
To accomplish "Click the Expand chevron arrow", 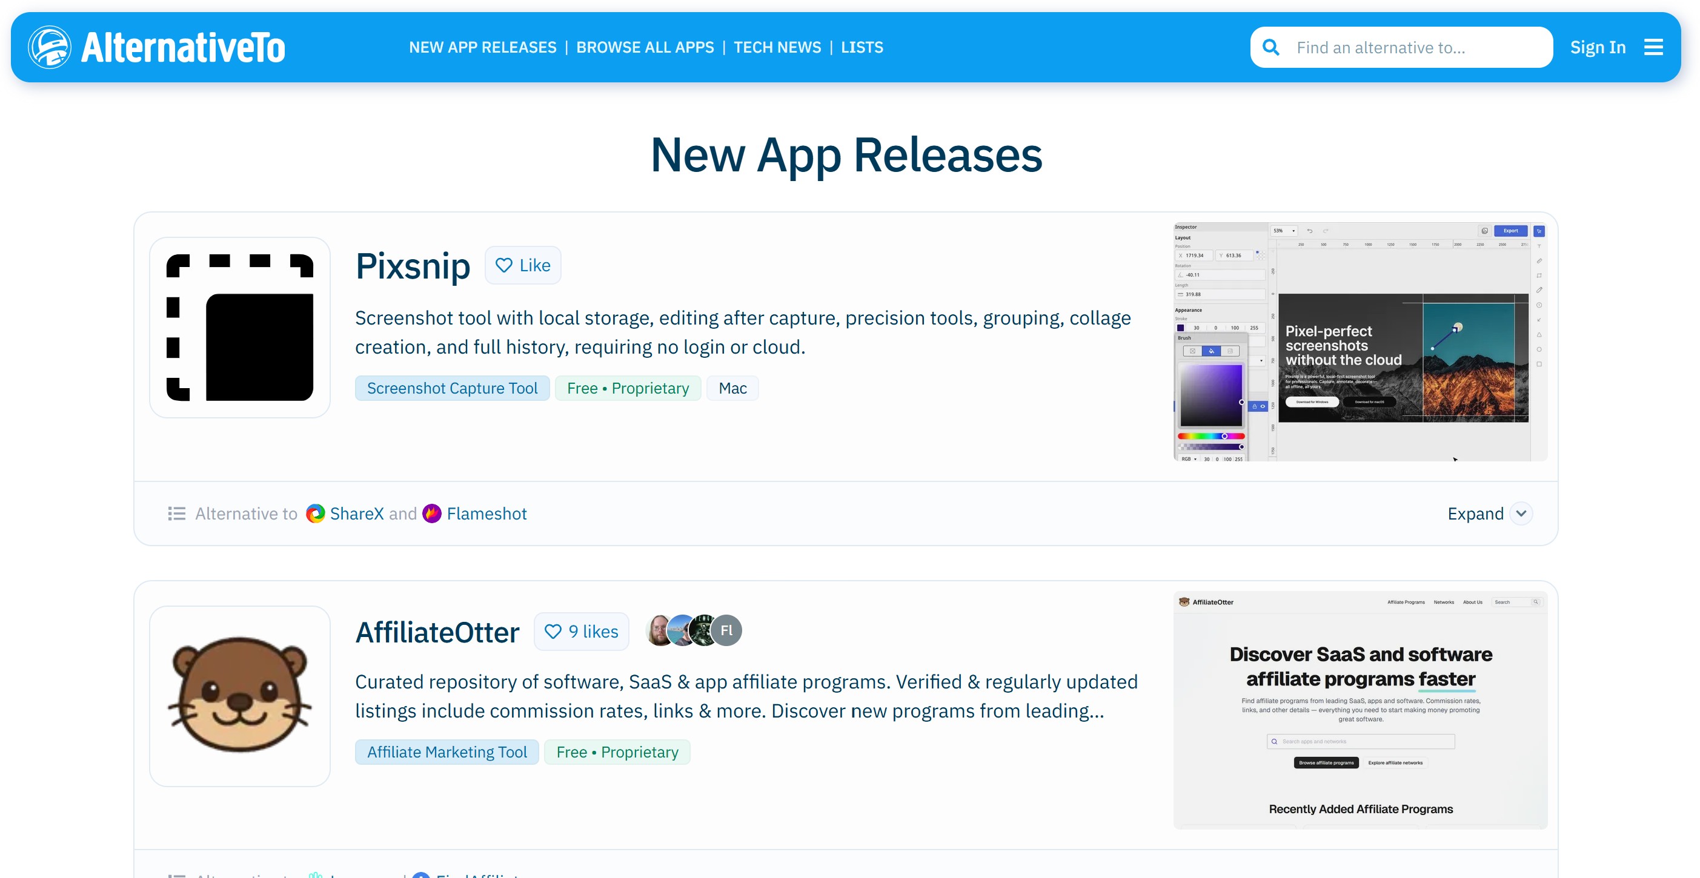I will (1521, 513).
